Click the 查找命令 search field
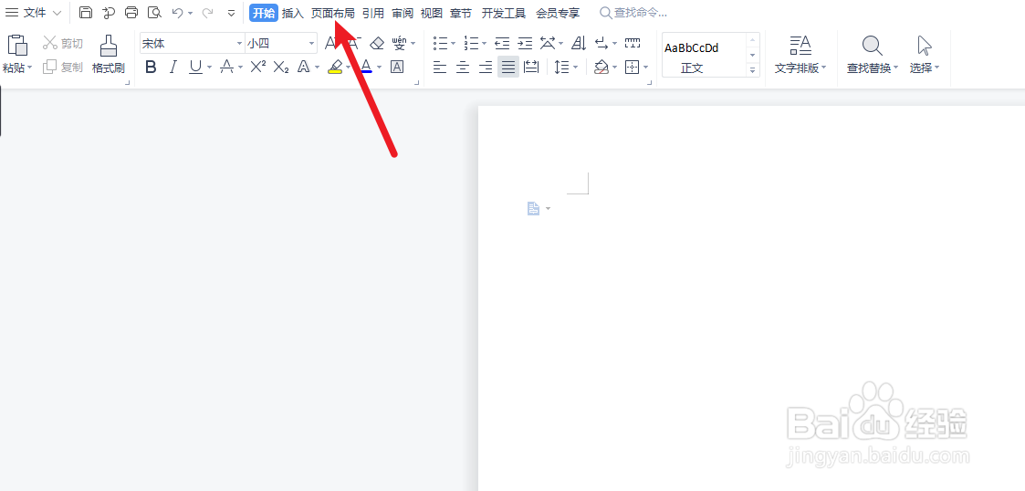This screenshot has width=1025, height=491. tap(634, 13)
